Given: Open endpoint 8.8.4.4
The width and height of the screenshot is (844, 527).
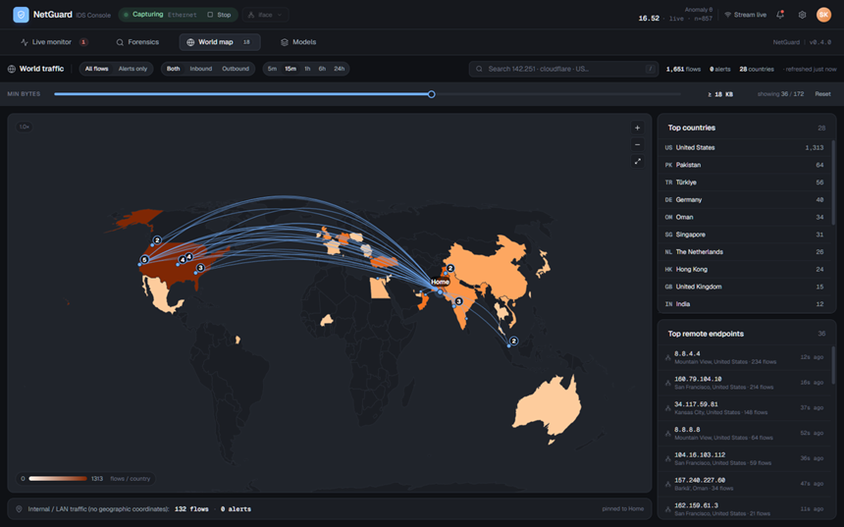Looking at the screenshot, I should 745,357.
